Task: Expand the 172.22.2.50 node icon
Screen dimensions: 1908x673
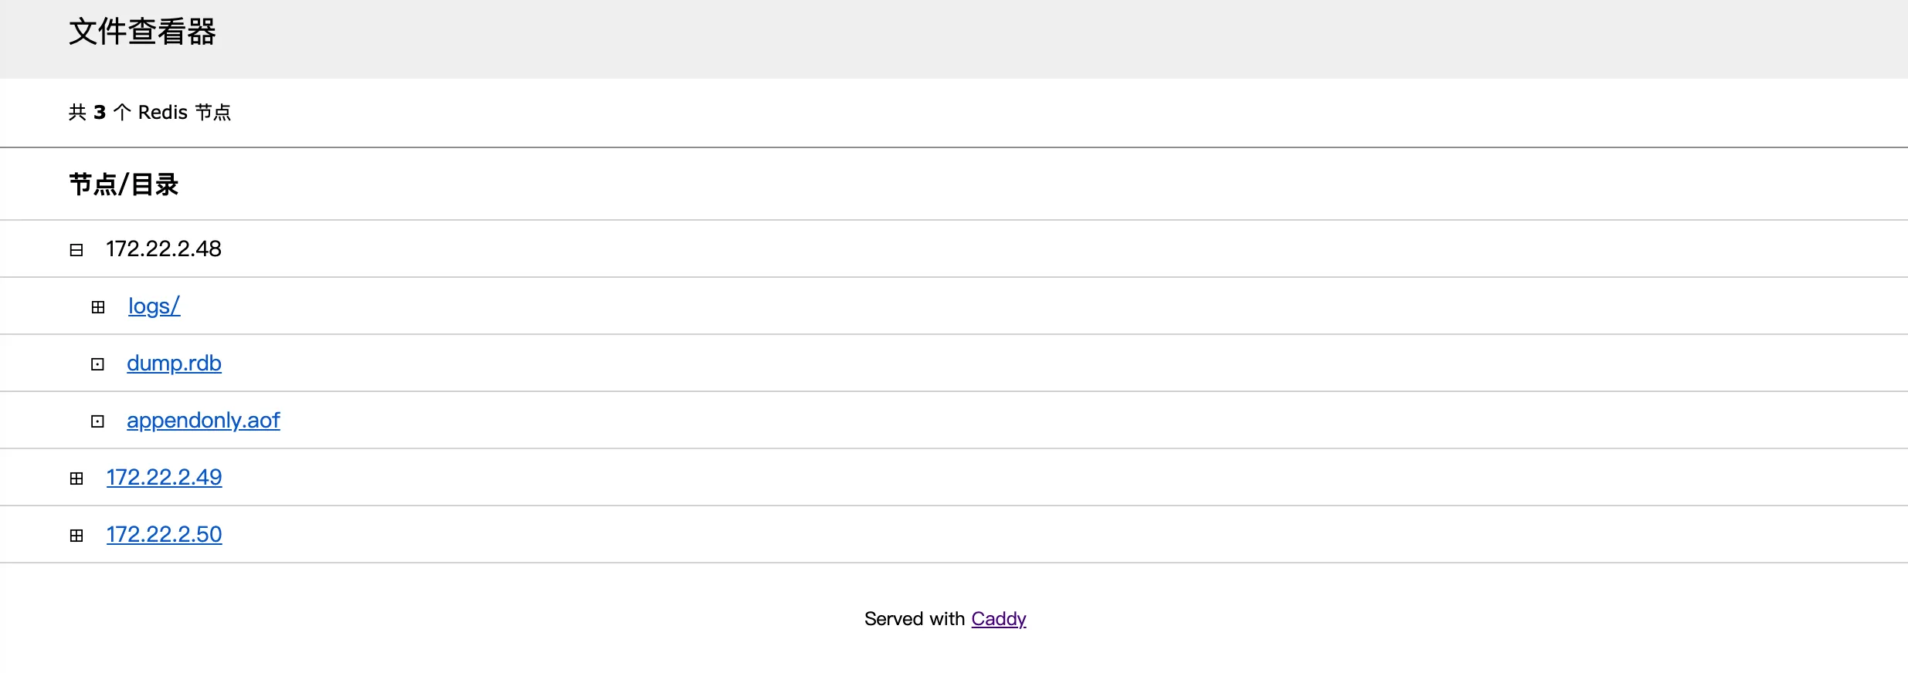Action: 76,536
